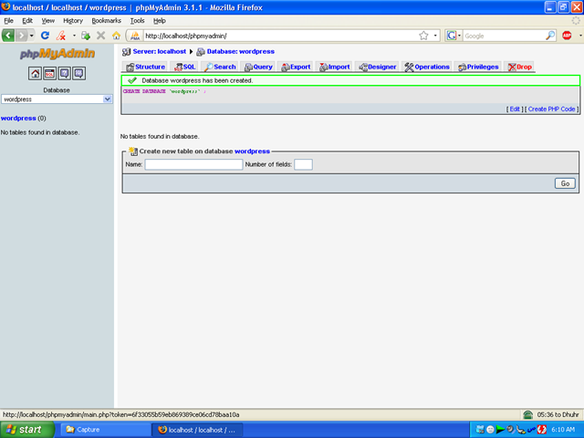This screenshot has width=584, height=438.
Task: Click the Windows start button
Action: tap(27, 430)
